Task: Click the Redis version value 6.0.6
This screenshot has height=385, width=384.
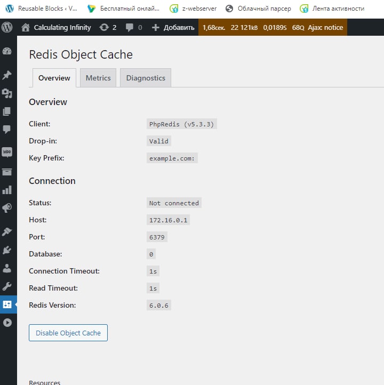Action: pyautogui.click(x=159, y=305)
